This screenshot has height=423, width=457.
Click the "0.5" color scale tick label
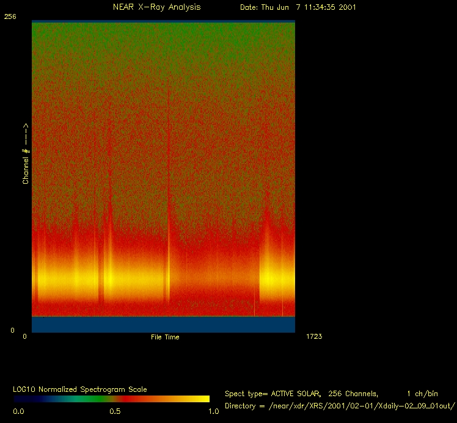coord(114,411)
